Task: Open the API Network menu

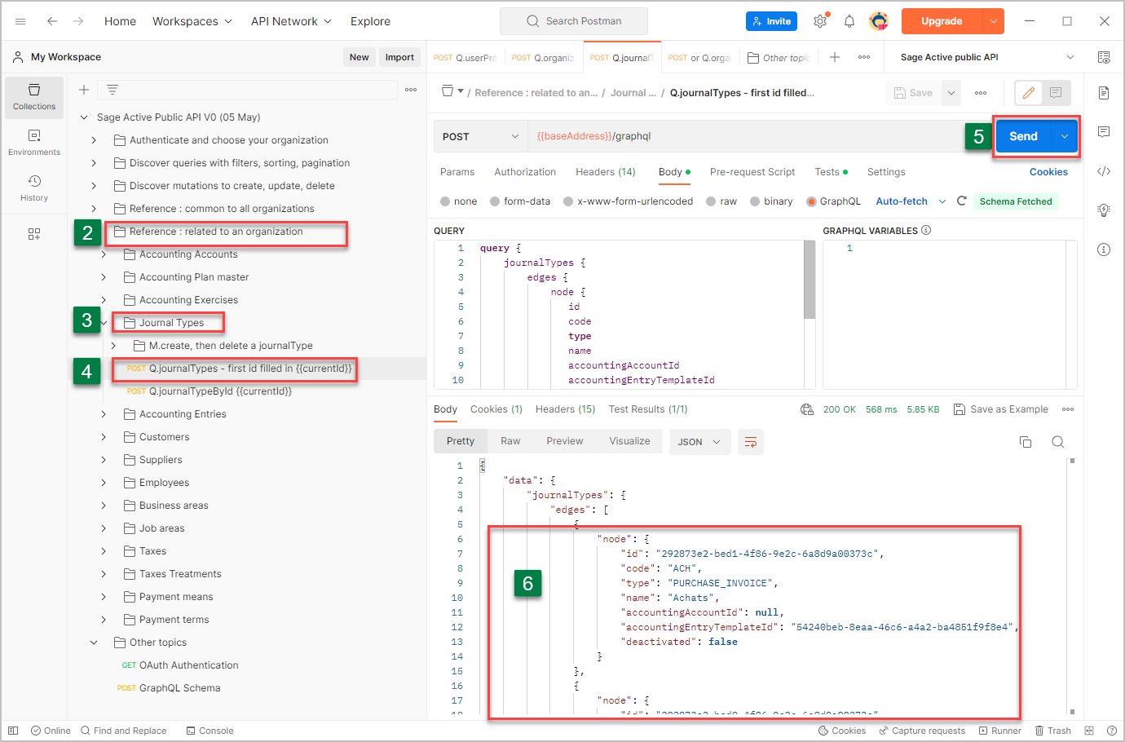Action: coord(292,21)
